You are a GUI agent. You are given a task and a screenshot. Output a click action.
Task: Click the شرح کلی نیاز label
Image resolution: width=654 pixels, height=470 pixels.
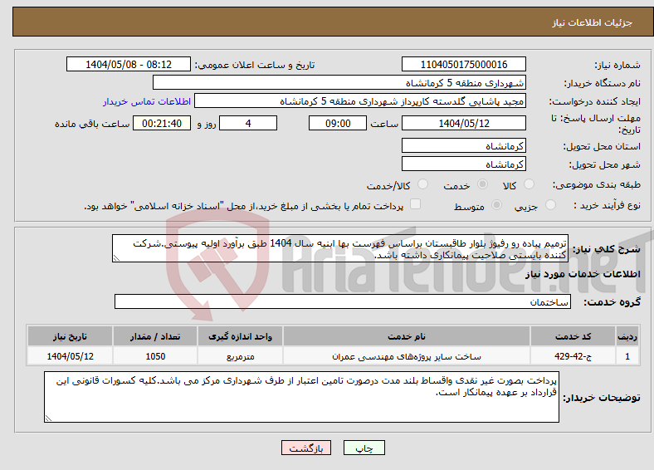coord(606,249)
